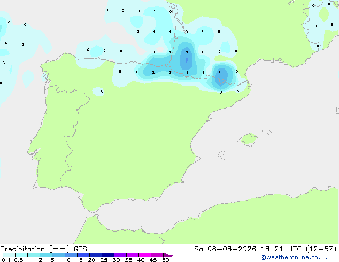339x262 pixels.
Task: Open the weatheronline.co.uk copyright link
Action: 294,257
